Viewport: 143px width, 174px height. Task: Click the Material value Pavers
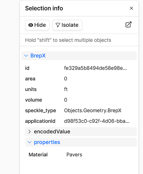coord(74,155)
